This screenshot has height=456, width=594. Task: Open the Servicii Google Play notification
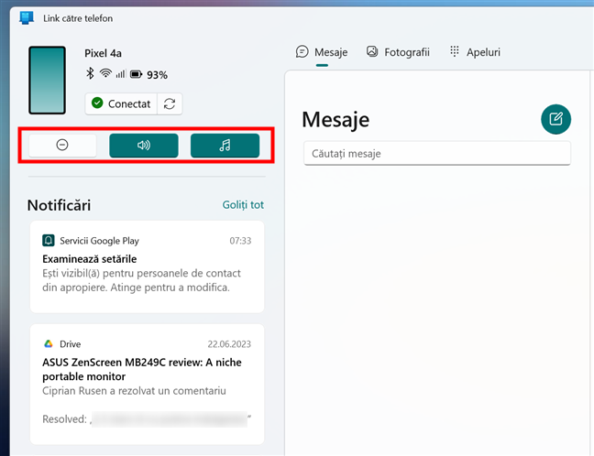[147, 266]
